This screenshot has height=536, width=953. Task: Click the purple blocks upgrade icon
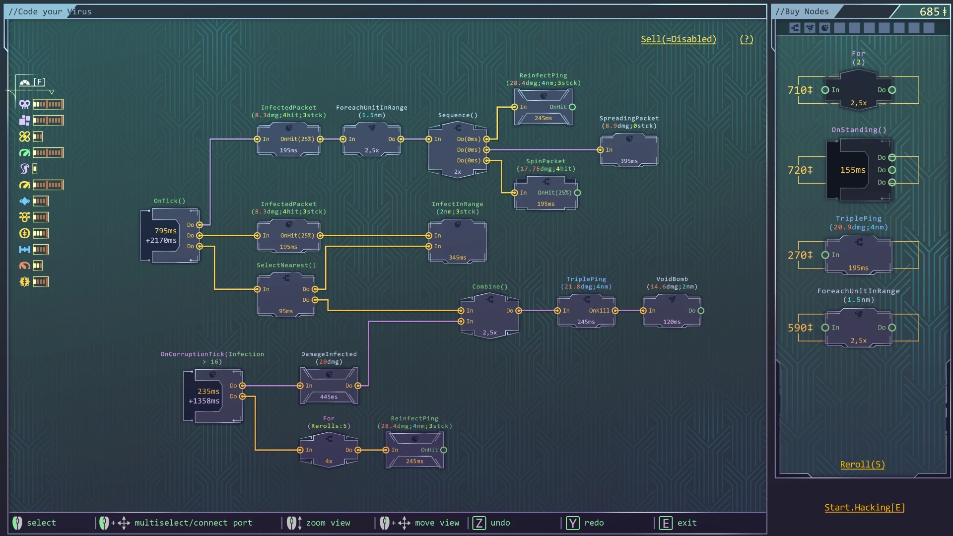click(x=24, y=120)
